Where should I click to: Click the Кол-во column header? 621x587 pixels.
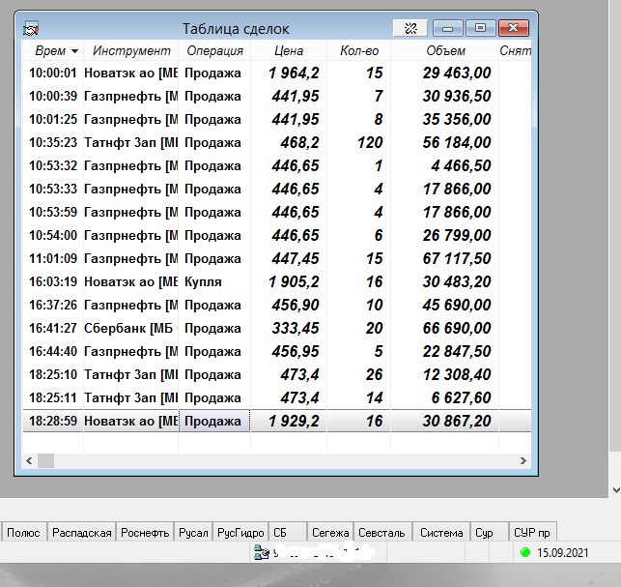click(x=359, y=50)
